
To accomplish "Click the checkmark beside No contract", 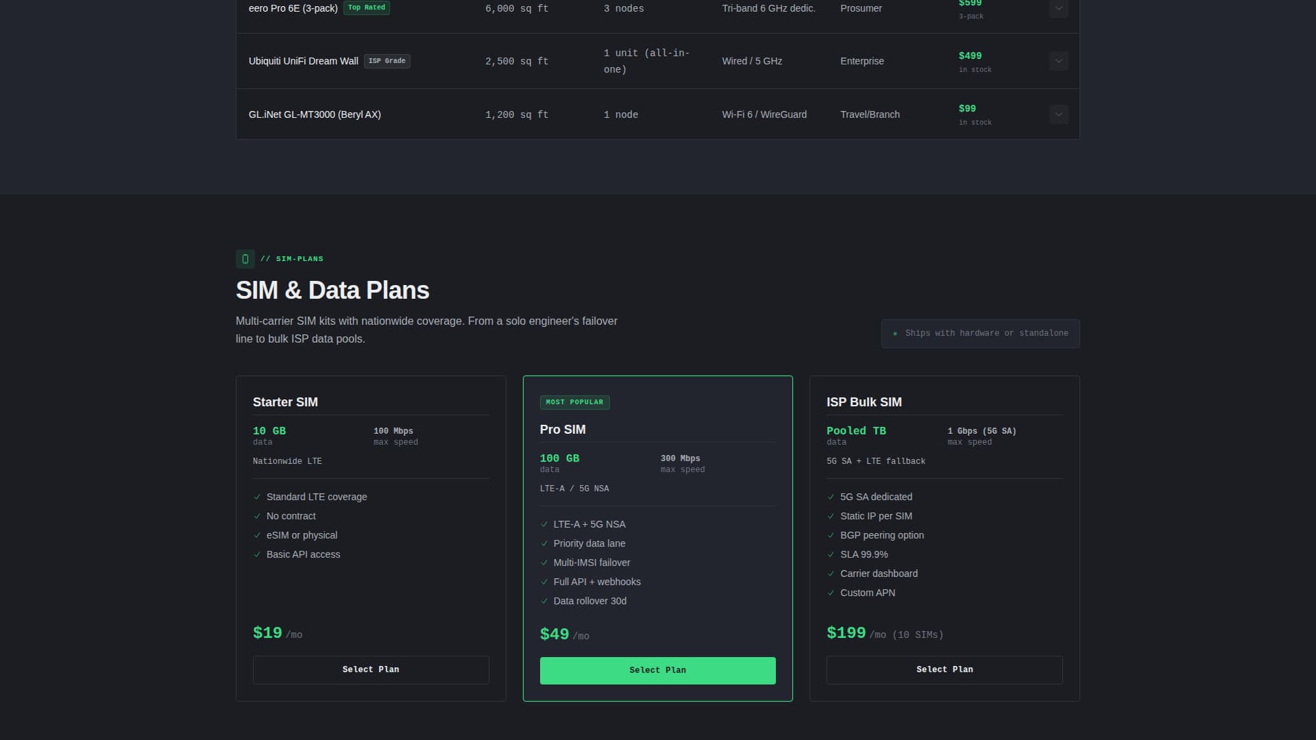I will 257,516.
